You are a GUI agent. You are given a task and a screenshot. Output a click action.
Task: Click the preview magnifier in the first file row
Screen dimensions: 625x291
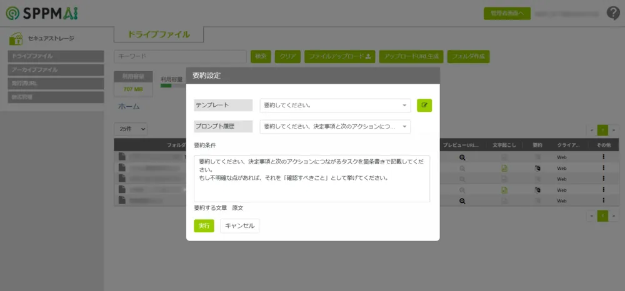pos(462,157)
